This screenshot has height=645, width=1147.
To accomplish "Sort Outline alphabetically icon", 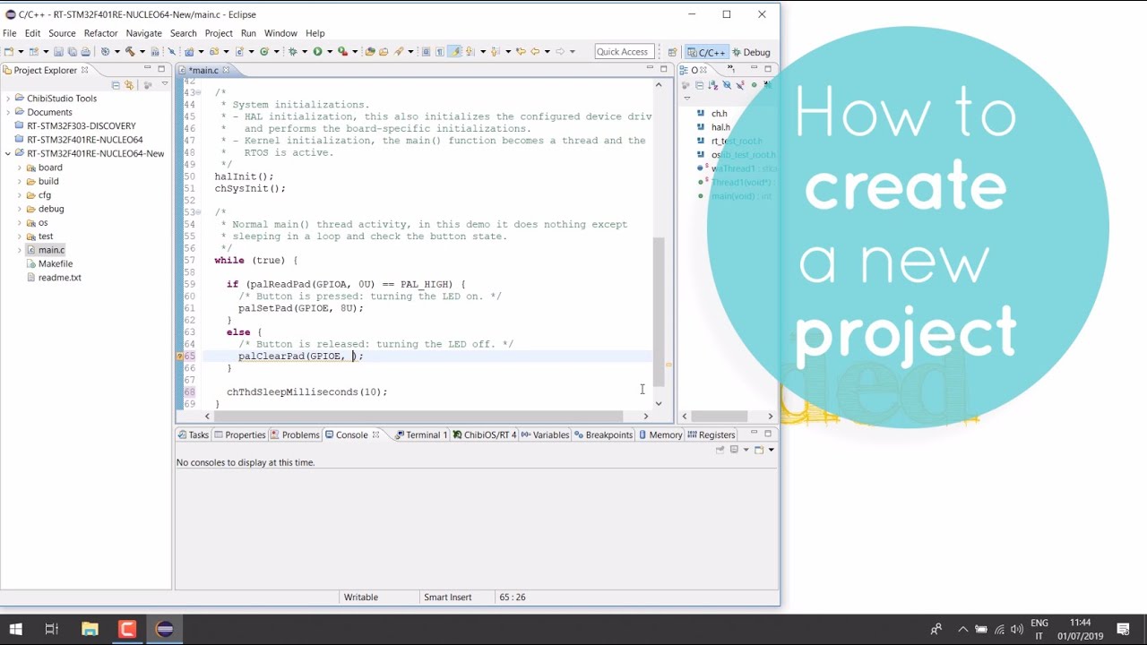I will [713, 85].
